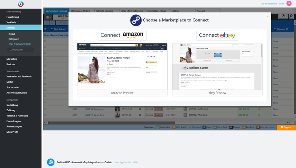
Task: Click the Navigation compass icon
Action: (283, 17)
